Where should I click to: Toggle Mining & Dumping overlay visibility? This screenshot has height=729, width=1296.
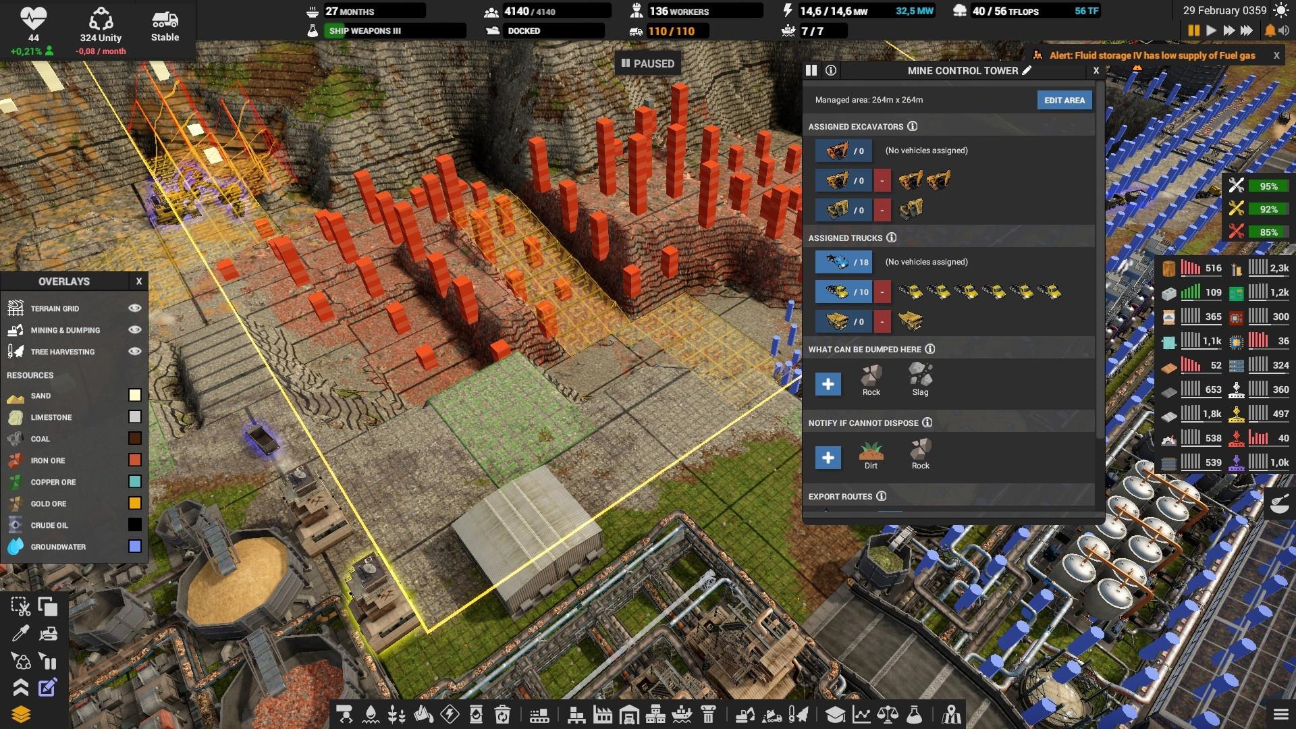[x=134, y=329]
